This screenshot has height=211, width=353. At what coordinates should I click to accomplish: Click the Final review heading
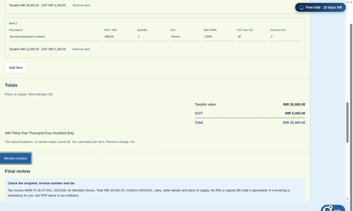click(x=18, y=171)
